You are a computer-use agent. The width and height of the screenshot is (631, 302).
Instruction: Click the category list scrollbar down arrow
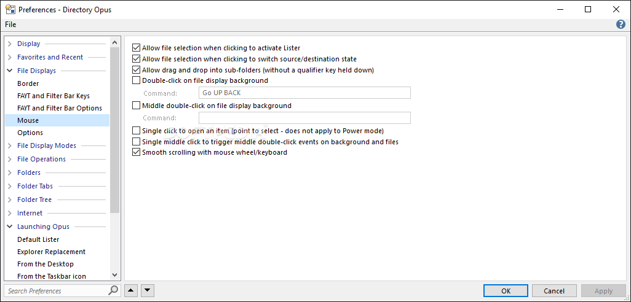pyautogui.click(x=114, y=275)
